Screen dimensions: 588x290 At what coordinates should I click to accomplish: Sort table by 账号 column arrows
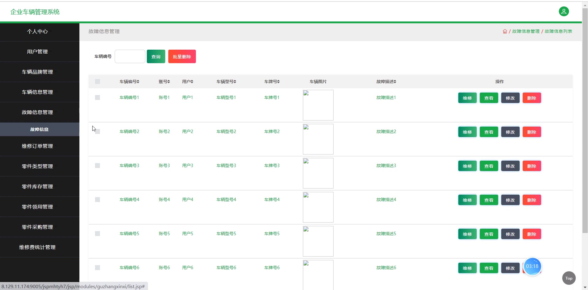pyautogui.click(x=169, y=82)
